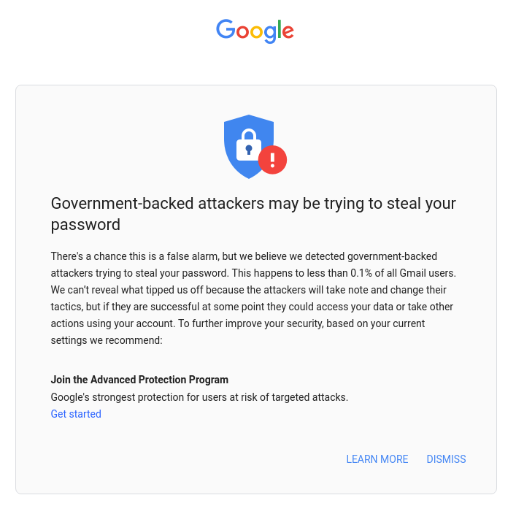Click the final red e in Google logo
This screenshot has width=516, height=514.
click(288, 32)
